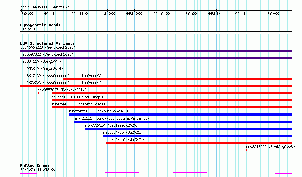Viewport: 302px width, 177px height.
Task: Click nsv6046551 (Wu2021) label
Action: [x=125, y=140]
